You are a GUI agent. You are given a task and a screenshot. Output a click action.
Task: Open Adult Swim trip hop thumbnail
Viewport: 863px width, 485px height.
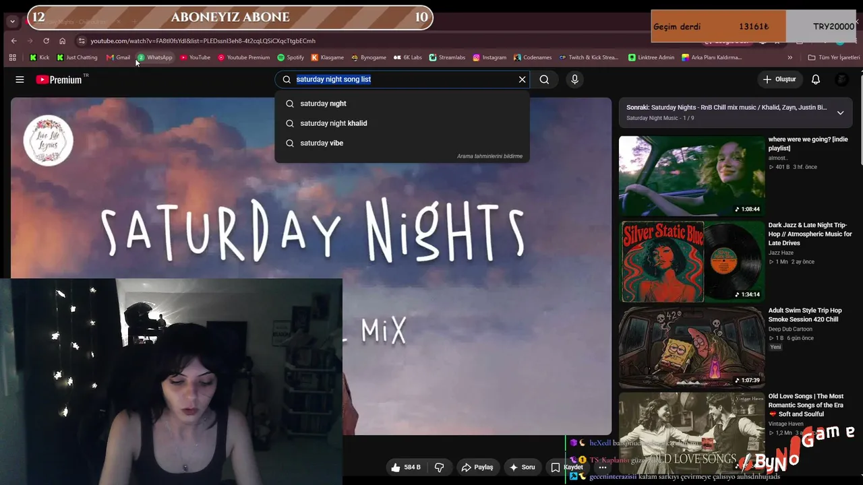coord(692,348)
